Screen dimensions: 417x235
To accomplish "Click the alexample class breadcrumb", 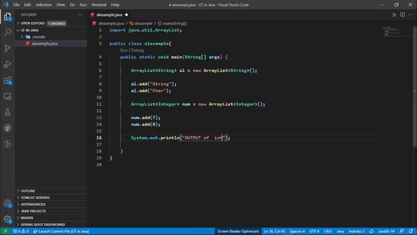I will (x=143, y=23).
